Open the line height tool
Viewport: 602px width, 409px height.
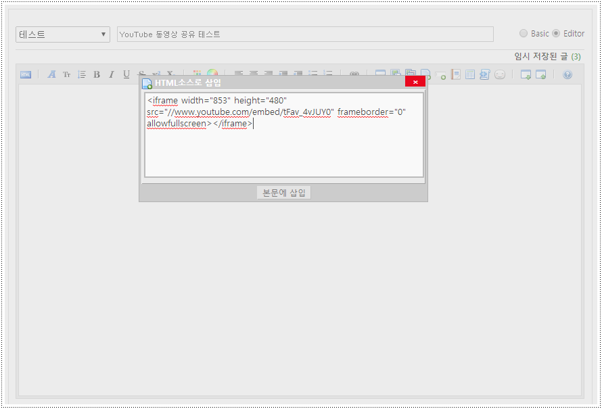pyautogui.click(x=82, y=75)
